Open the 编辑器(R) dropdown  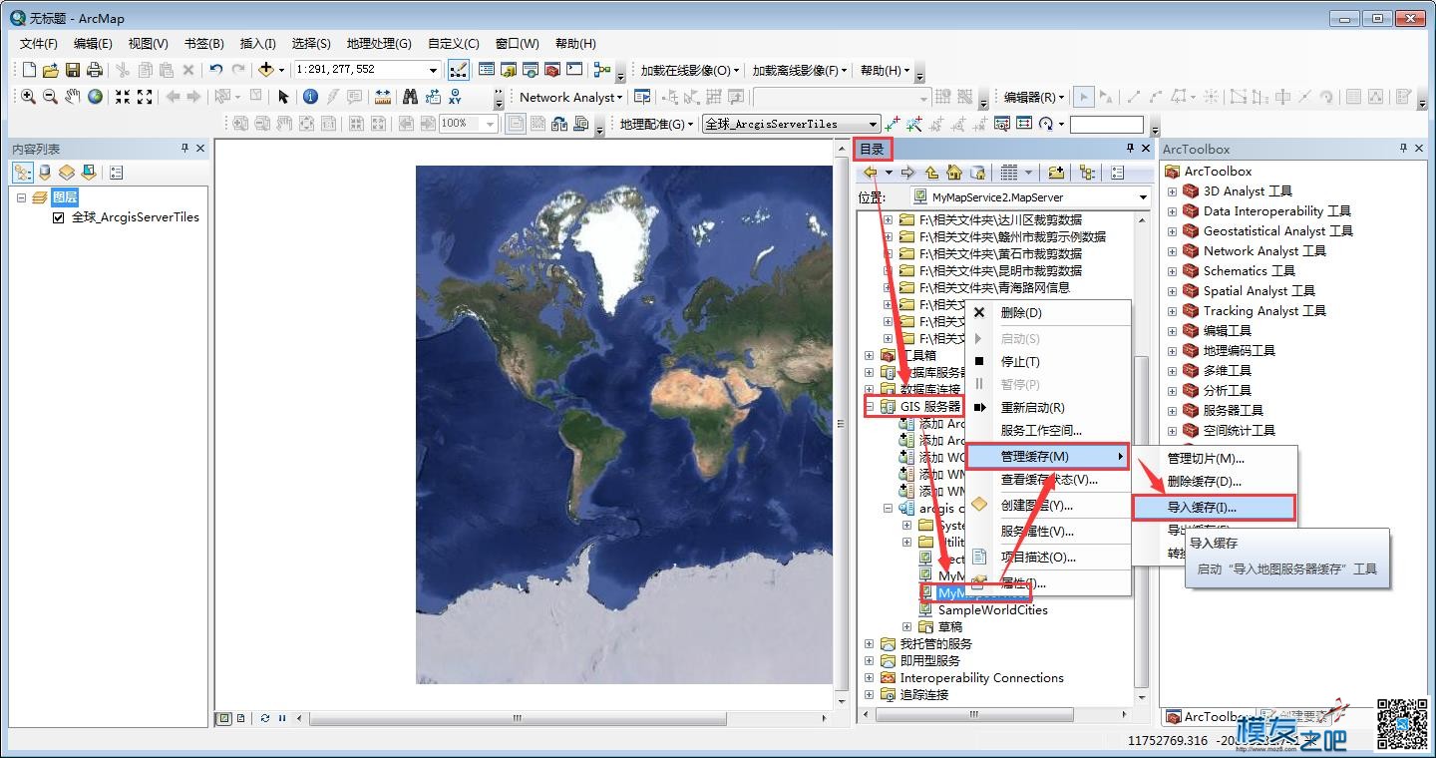tap(1033, 97)
